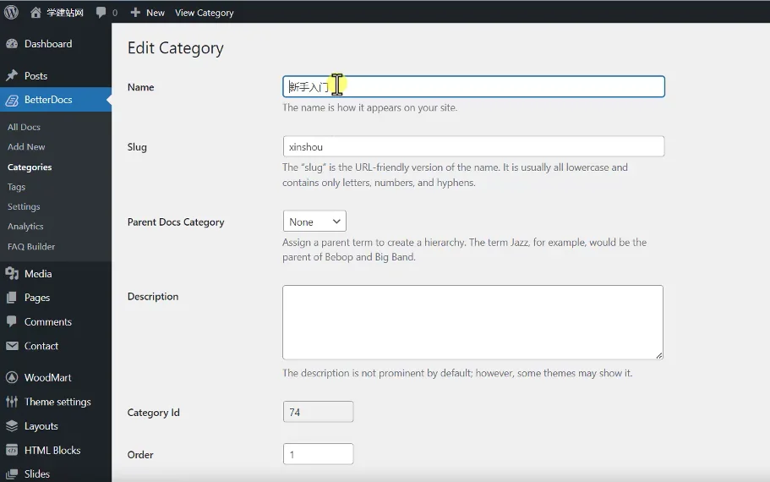Go to All Docs submenu
The height and width of the screenshot is (482, 770).
point(24,127)
